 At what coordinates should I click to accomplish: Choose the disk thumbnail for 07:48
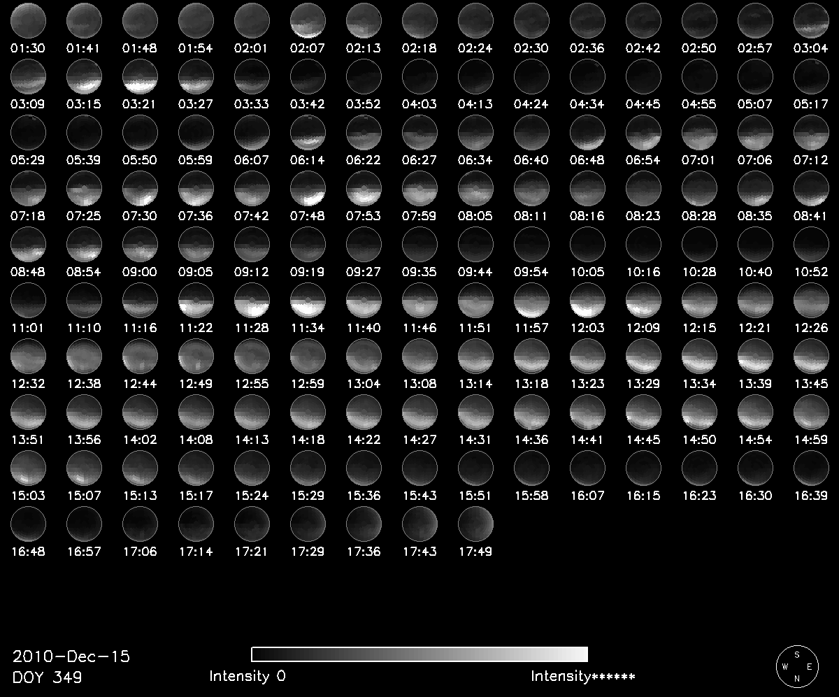tap(308, 188)
